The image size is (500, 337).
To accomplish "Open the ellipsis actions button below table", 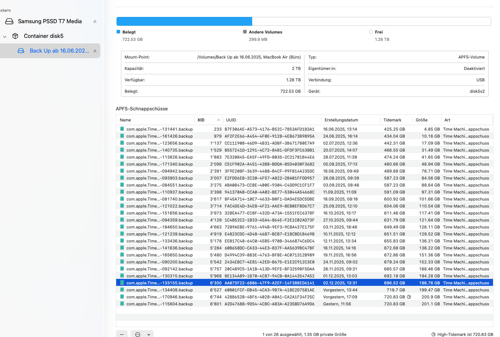I will point(137,334).
